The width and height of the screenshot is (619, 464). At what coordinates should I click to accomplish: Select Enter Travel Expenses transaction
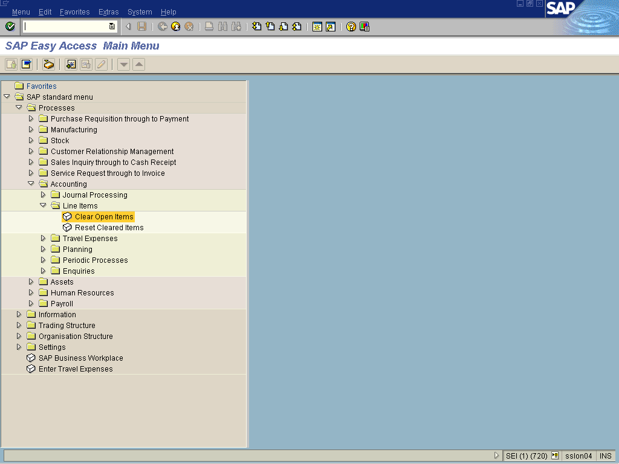click(x=76, y=369)
